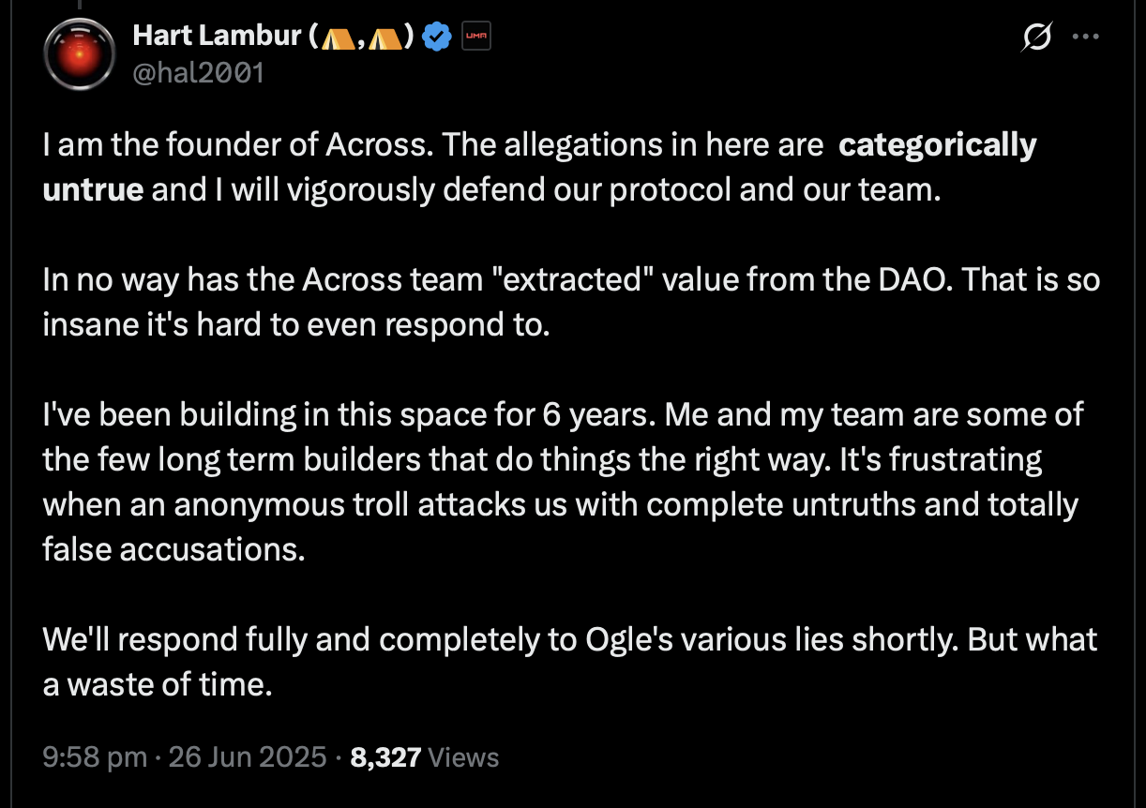Open the three-dot more options menu
This screenshot has height=808, width=1146.
[1085, 37]
